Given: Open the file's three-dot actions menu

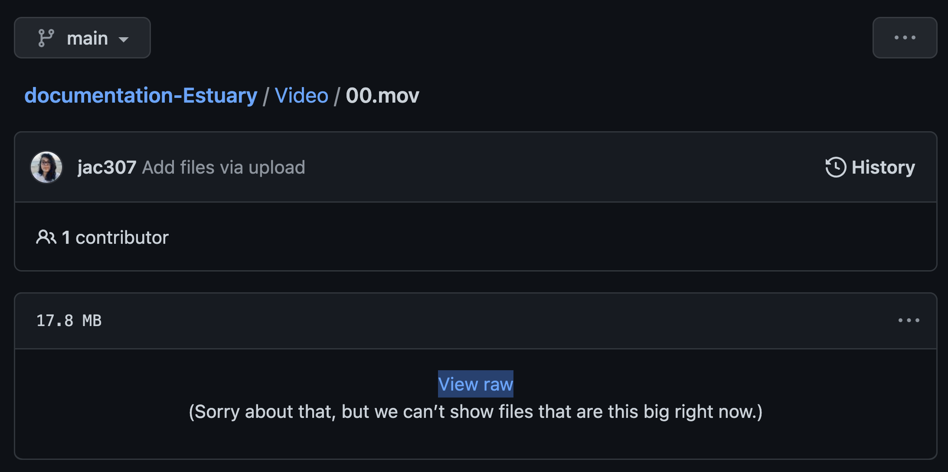Looking at the screenshot, I should (909, 320).
